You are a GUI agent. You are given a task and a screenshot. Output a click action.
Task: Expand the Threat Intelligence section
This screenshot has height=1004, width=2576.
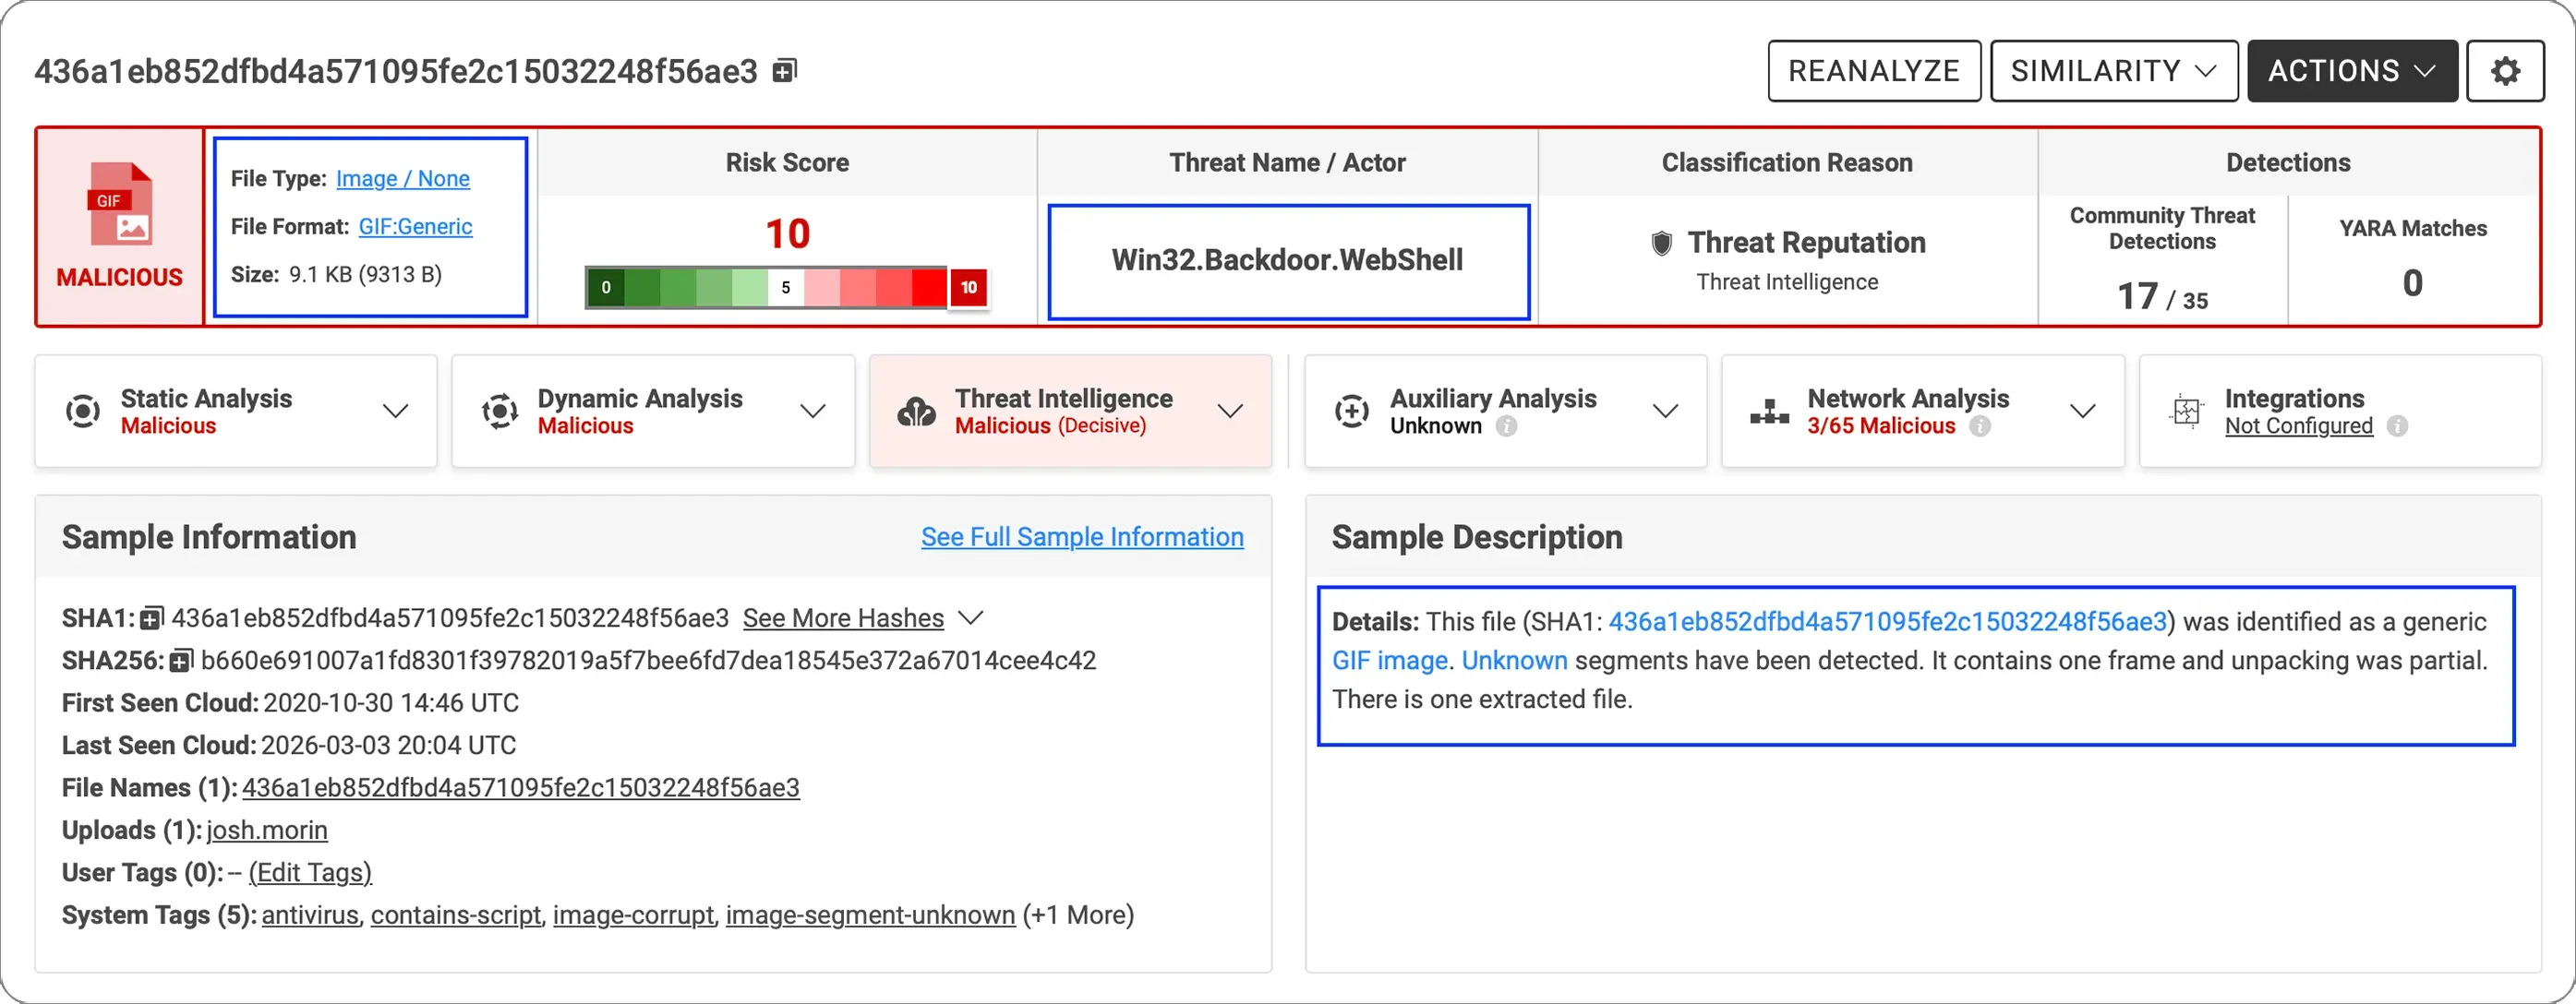click(x=1230, y=411)
